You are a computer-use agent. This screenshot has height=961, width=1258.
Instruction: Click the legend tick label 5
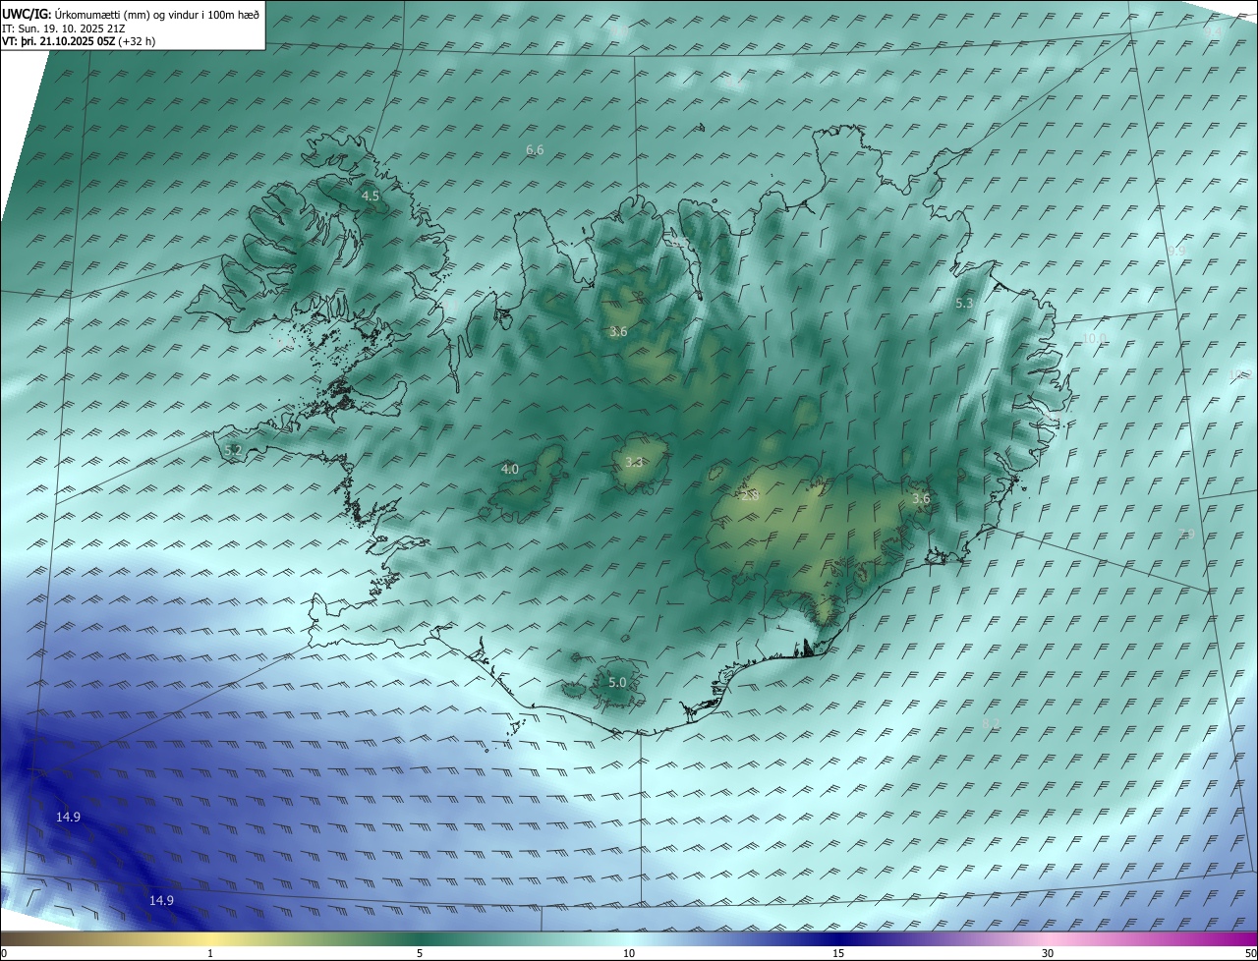coord(420,954)
